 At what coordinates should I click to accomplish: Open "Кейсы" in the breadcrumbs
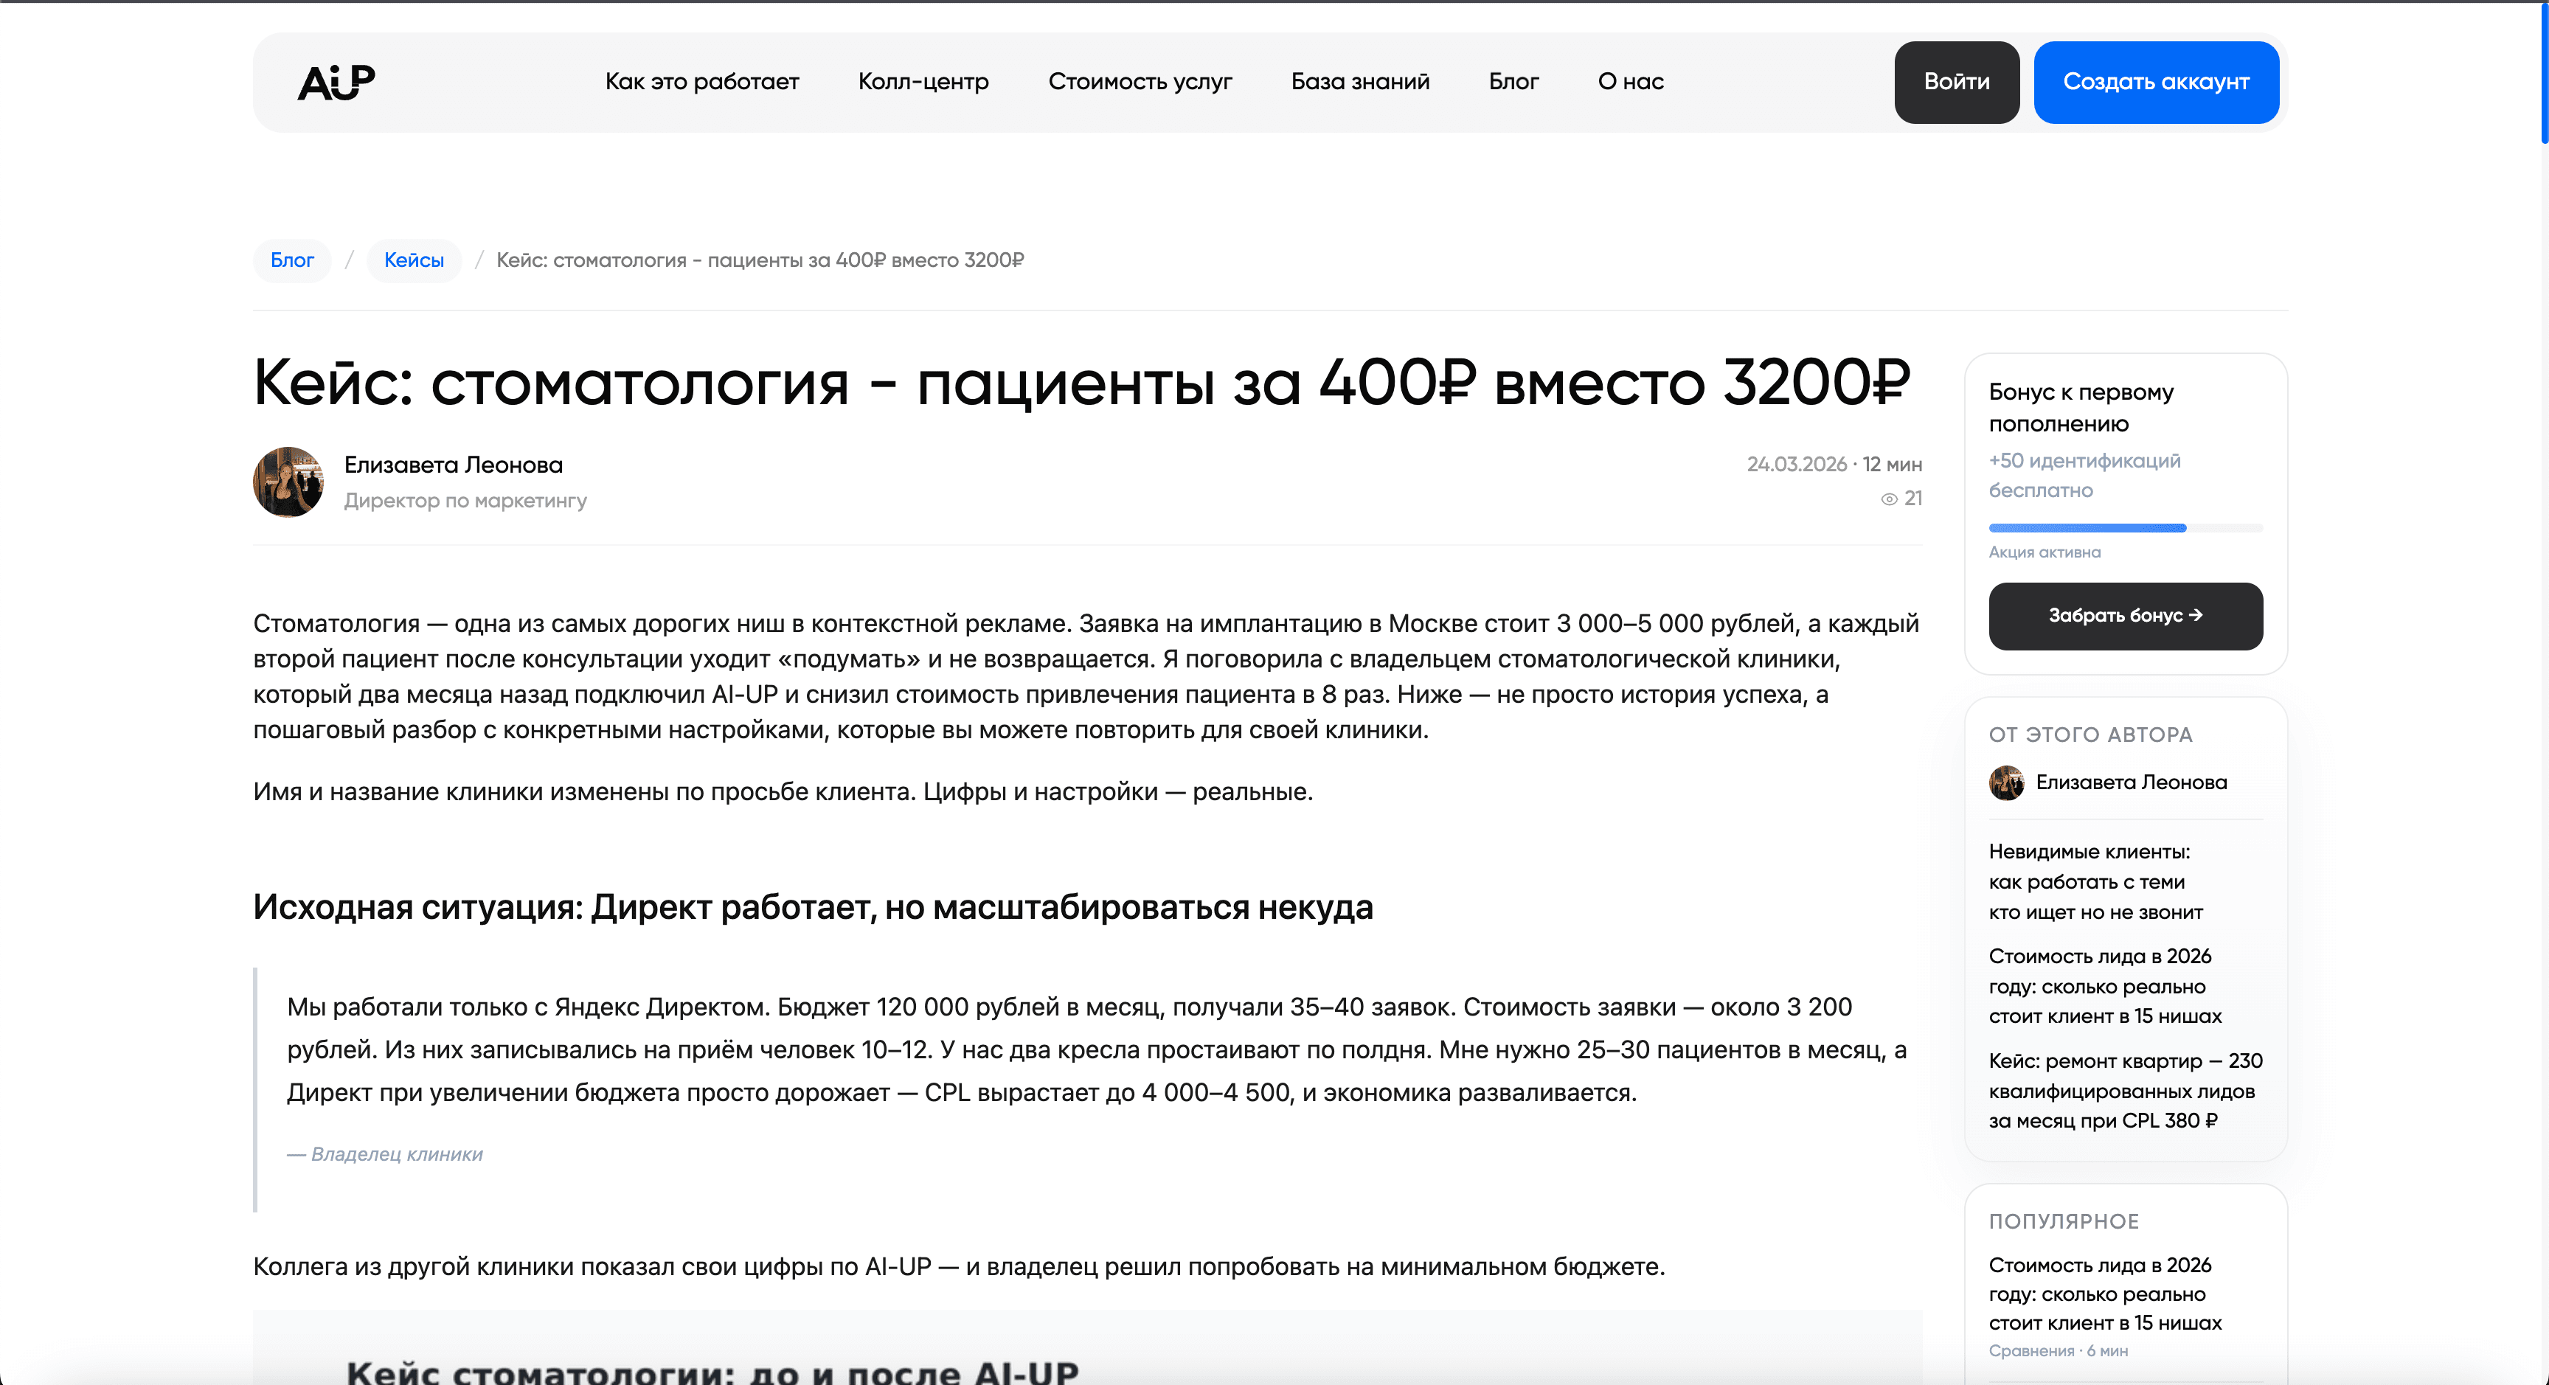coord(414,259)
